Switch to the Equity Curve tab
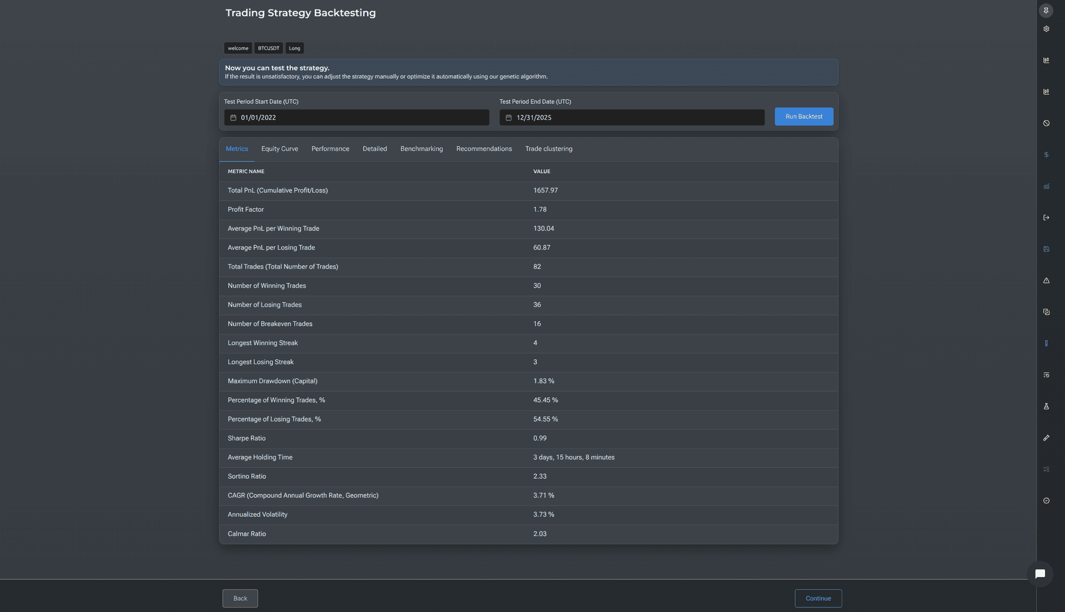The height and width of the screenshot is (612, 1065). point(280,149)
